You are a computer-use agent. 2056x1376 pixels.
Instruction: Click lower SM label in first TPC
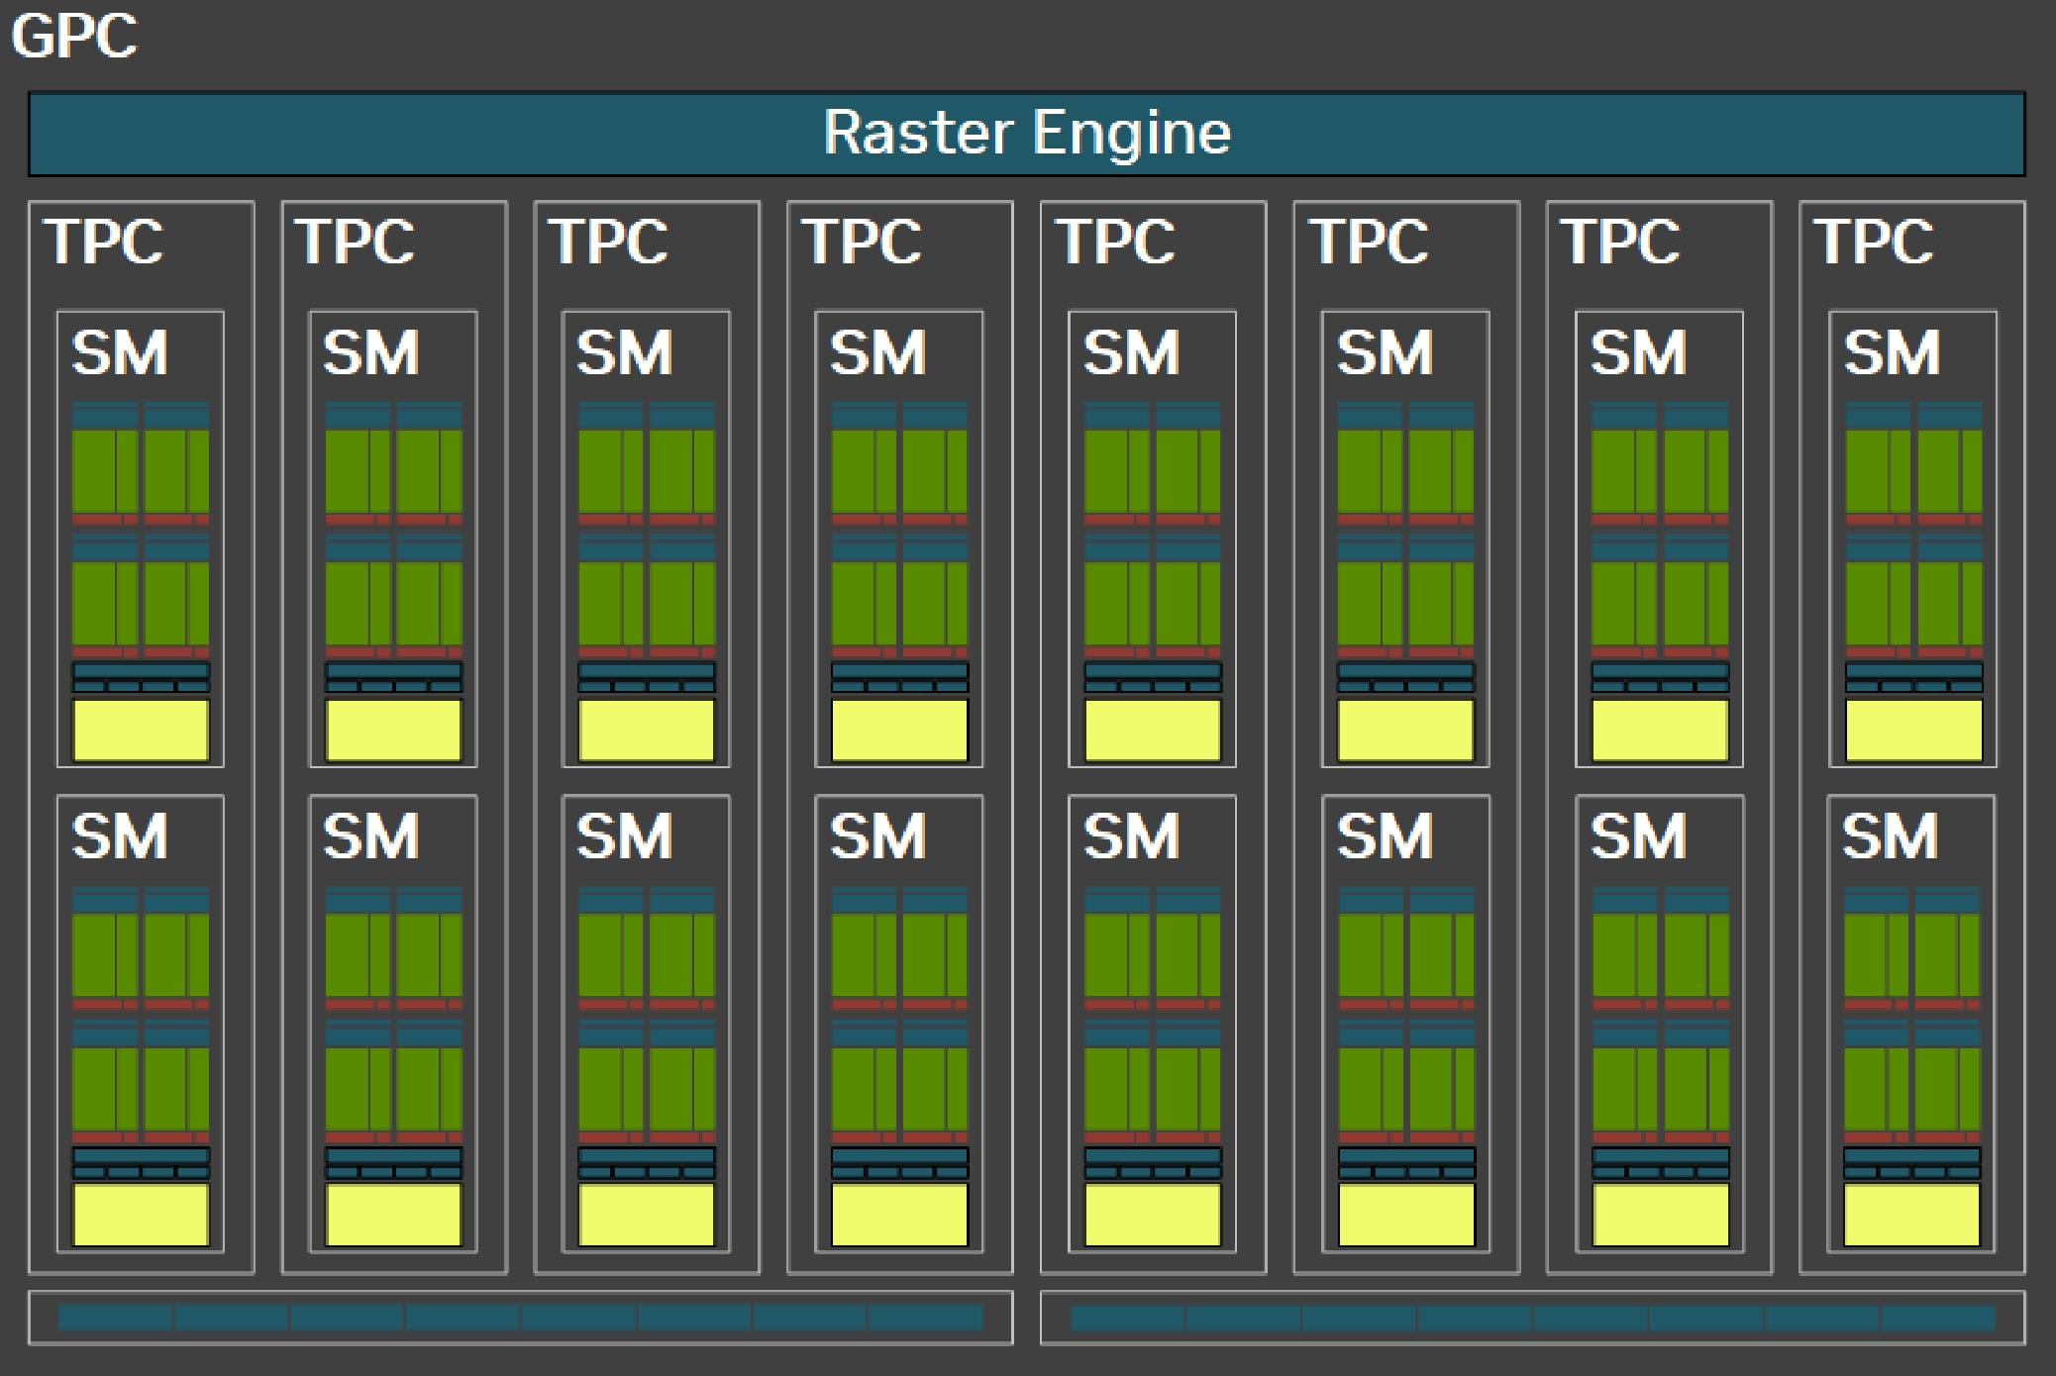click(x=120, y=837)
